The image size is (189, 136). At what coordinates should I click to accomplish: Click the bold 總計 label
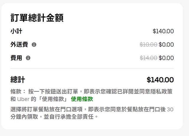pos(18,80)
